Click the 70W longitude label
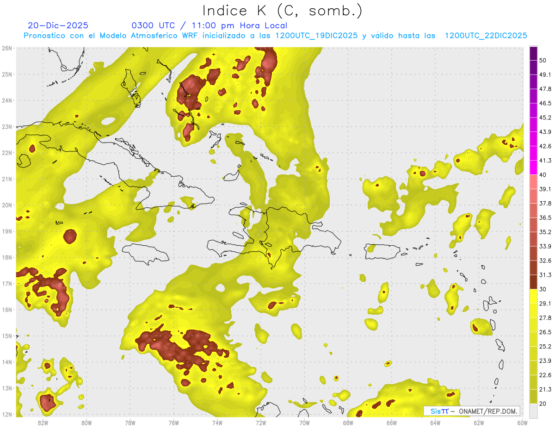Image resolution: width=555 pixels, height=429 pixels. 304,423
